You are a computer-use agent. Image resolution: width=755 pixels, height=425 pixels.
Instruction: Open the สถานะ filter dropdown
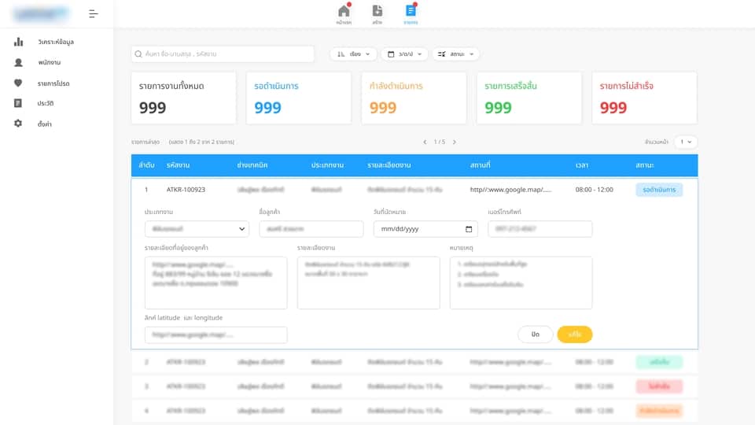tap(455, 54)
